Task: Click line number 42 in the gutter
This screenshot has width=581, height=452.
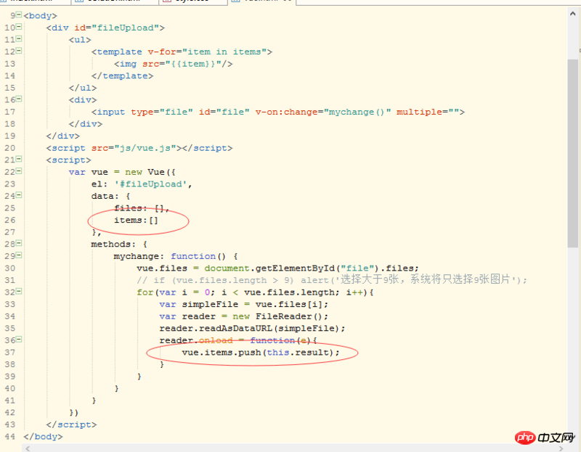Action: (x=10, y=413)
